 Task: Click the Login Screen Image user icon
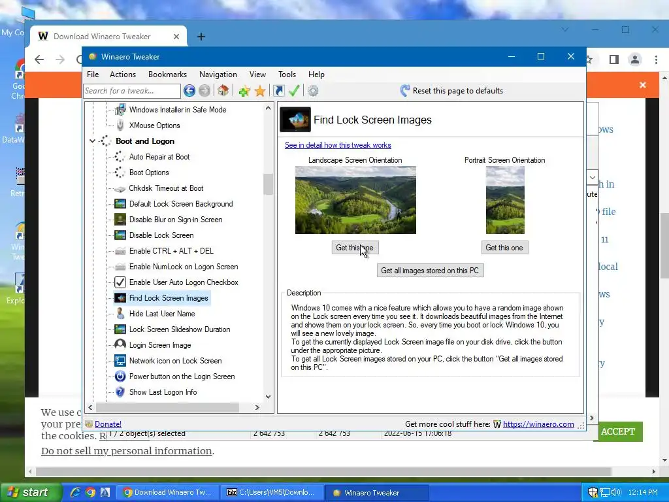coord(120,344)
